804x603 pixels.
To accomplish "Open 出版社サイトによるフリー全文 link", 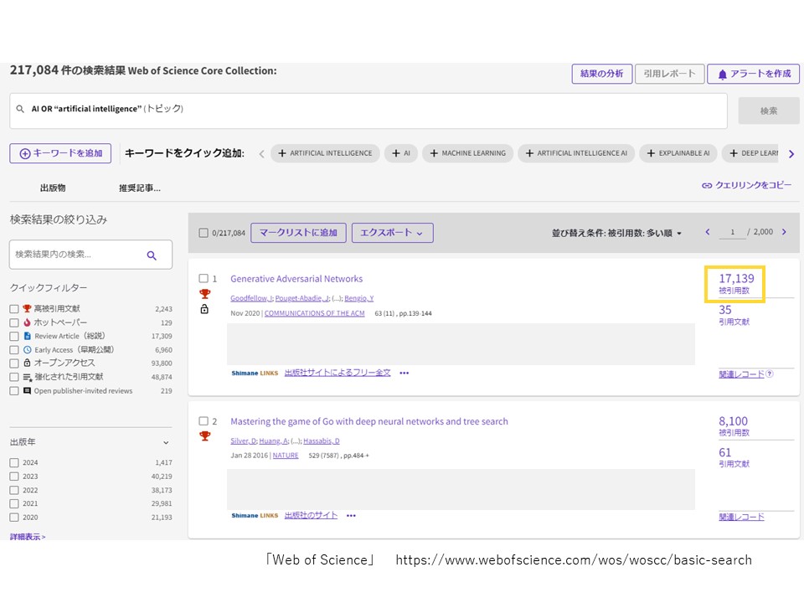I will [x=338, y=373].
